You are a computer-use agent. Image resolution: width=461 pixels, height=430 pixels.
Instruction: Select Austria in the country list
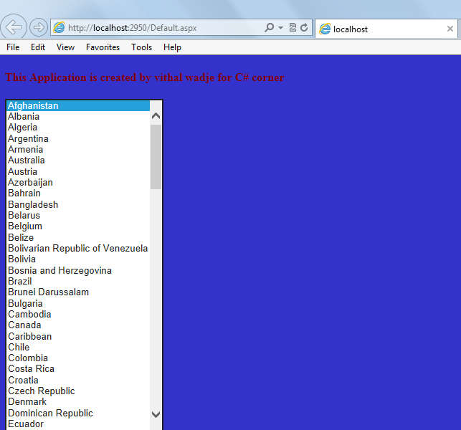click(x=78, y=171)
